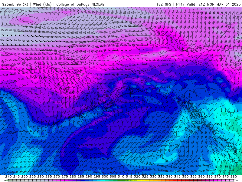Click the 300 value on the color scale
Image resolution: width=242 pixels, height=182 pixels.
[x=105, y=177]
